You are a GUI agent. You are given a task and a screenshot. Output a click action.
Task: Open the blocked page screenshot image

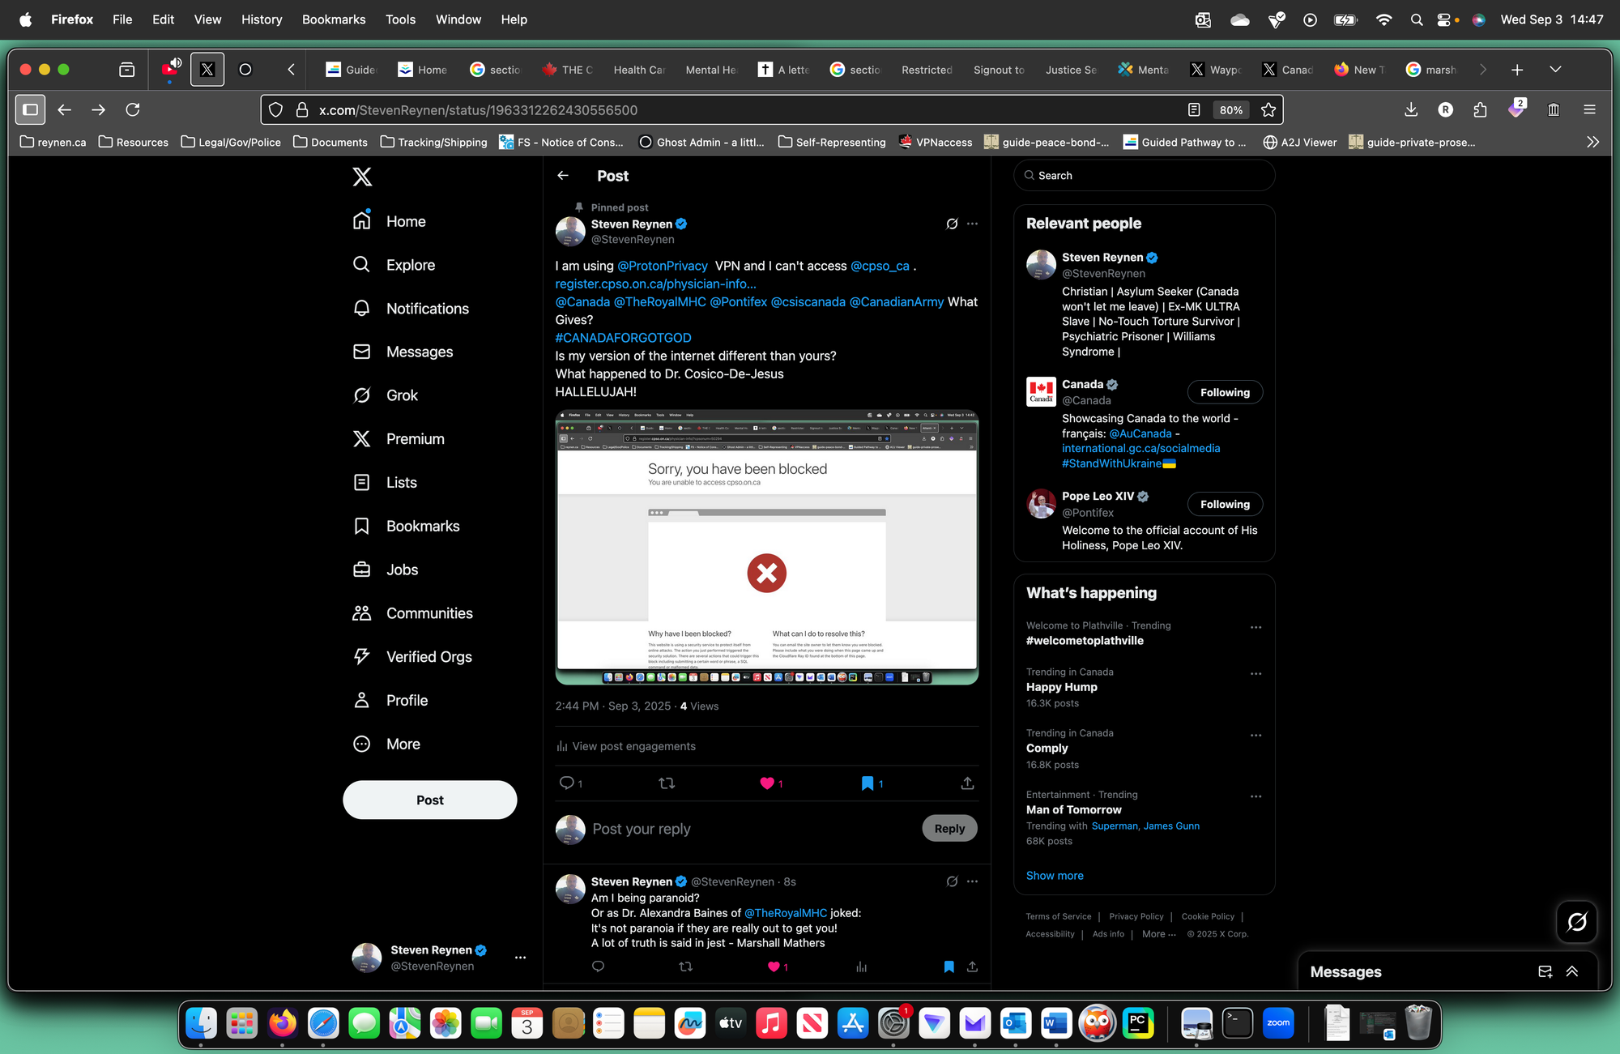coord(766,548)
